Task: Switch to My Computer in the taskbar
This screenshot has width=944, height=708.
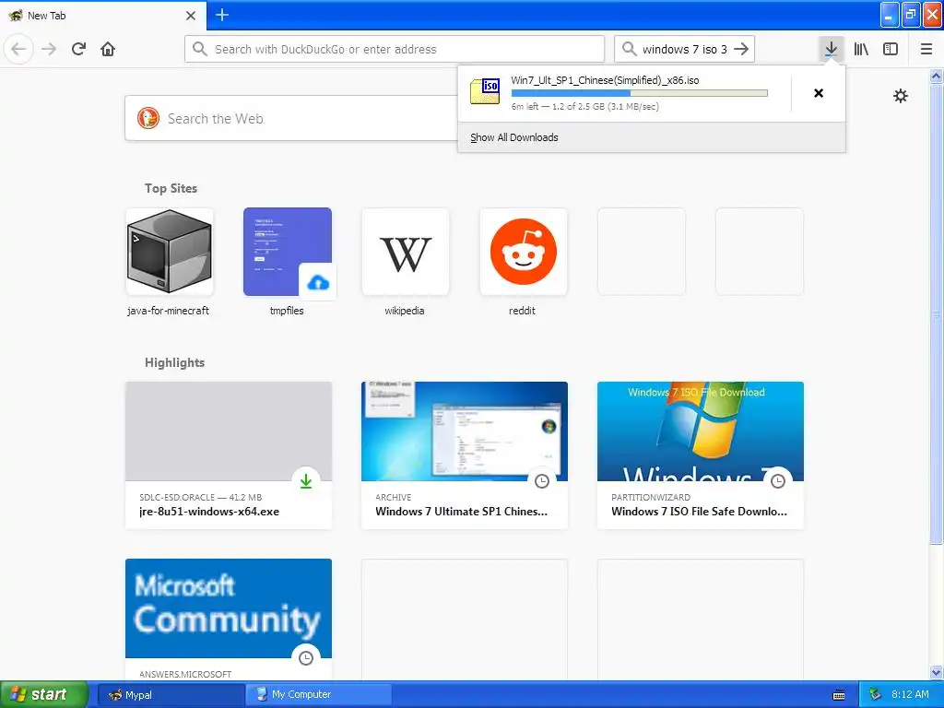Action: (x=318, y=695)
